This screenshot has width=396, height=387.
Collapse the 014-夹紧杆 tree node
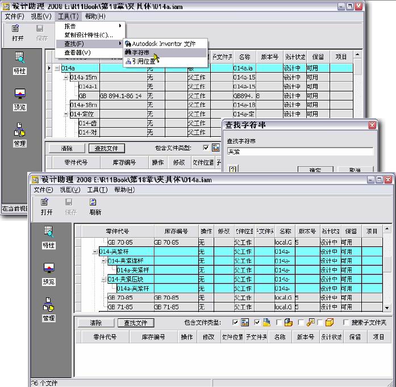95,251
